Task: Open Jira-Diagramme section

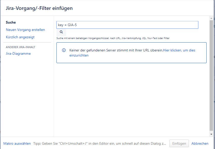Action: pyautogui.click(x=18, y=53)
